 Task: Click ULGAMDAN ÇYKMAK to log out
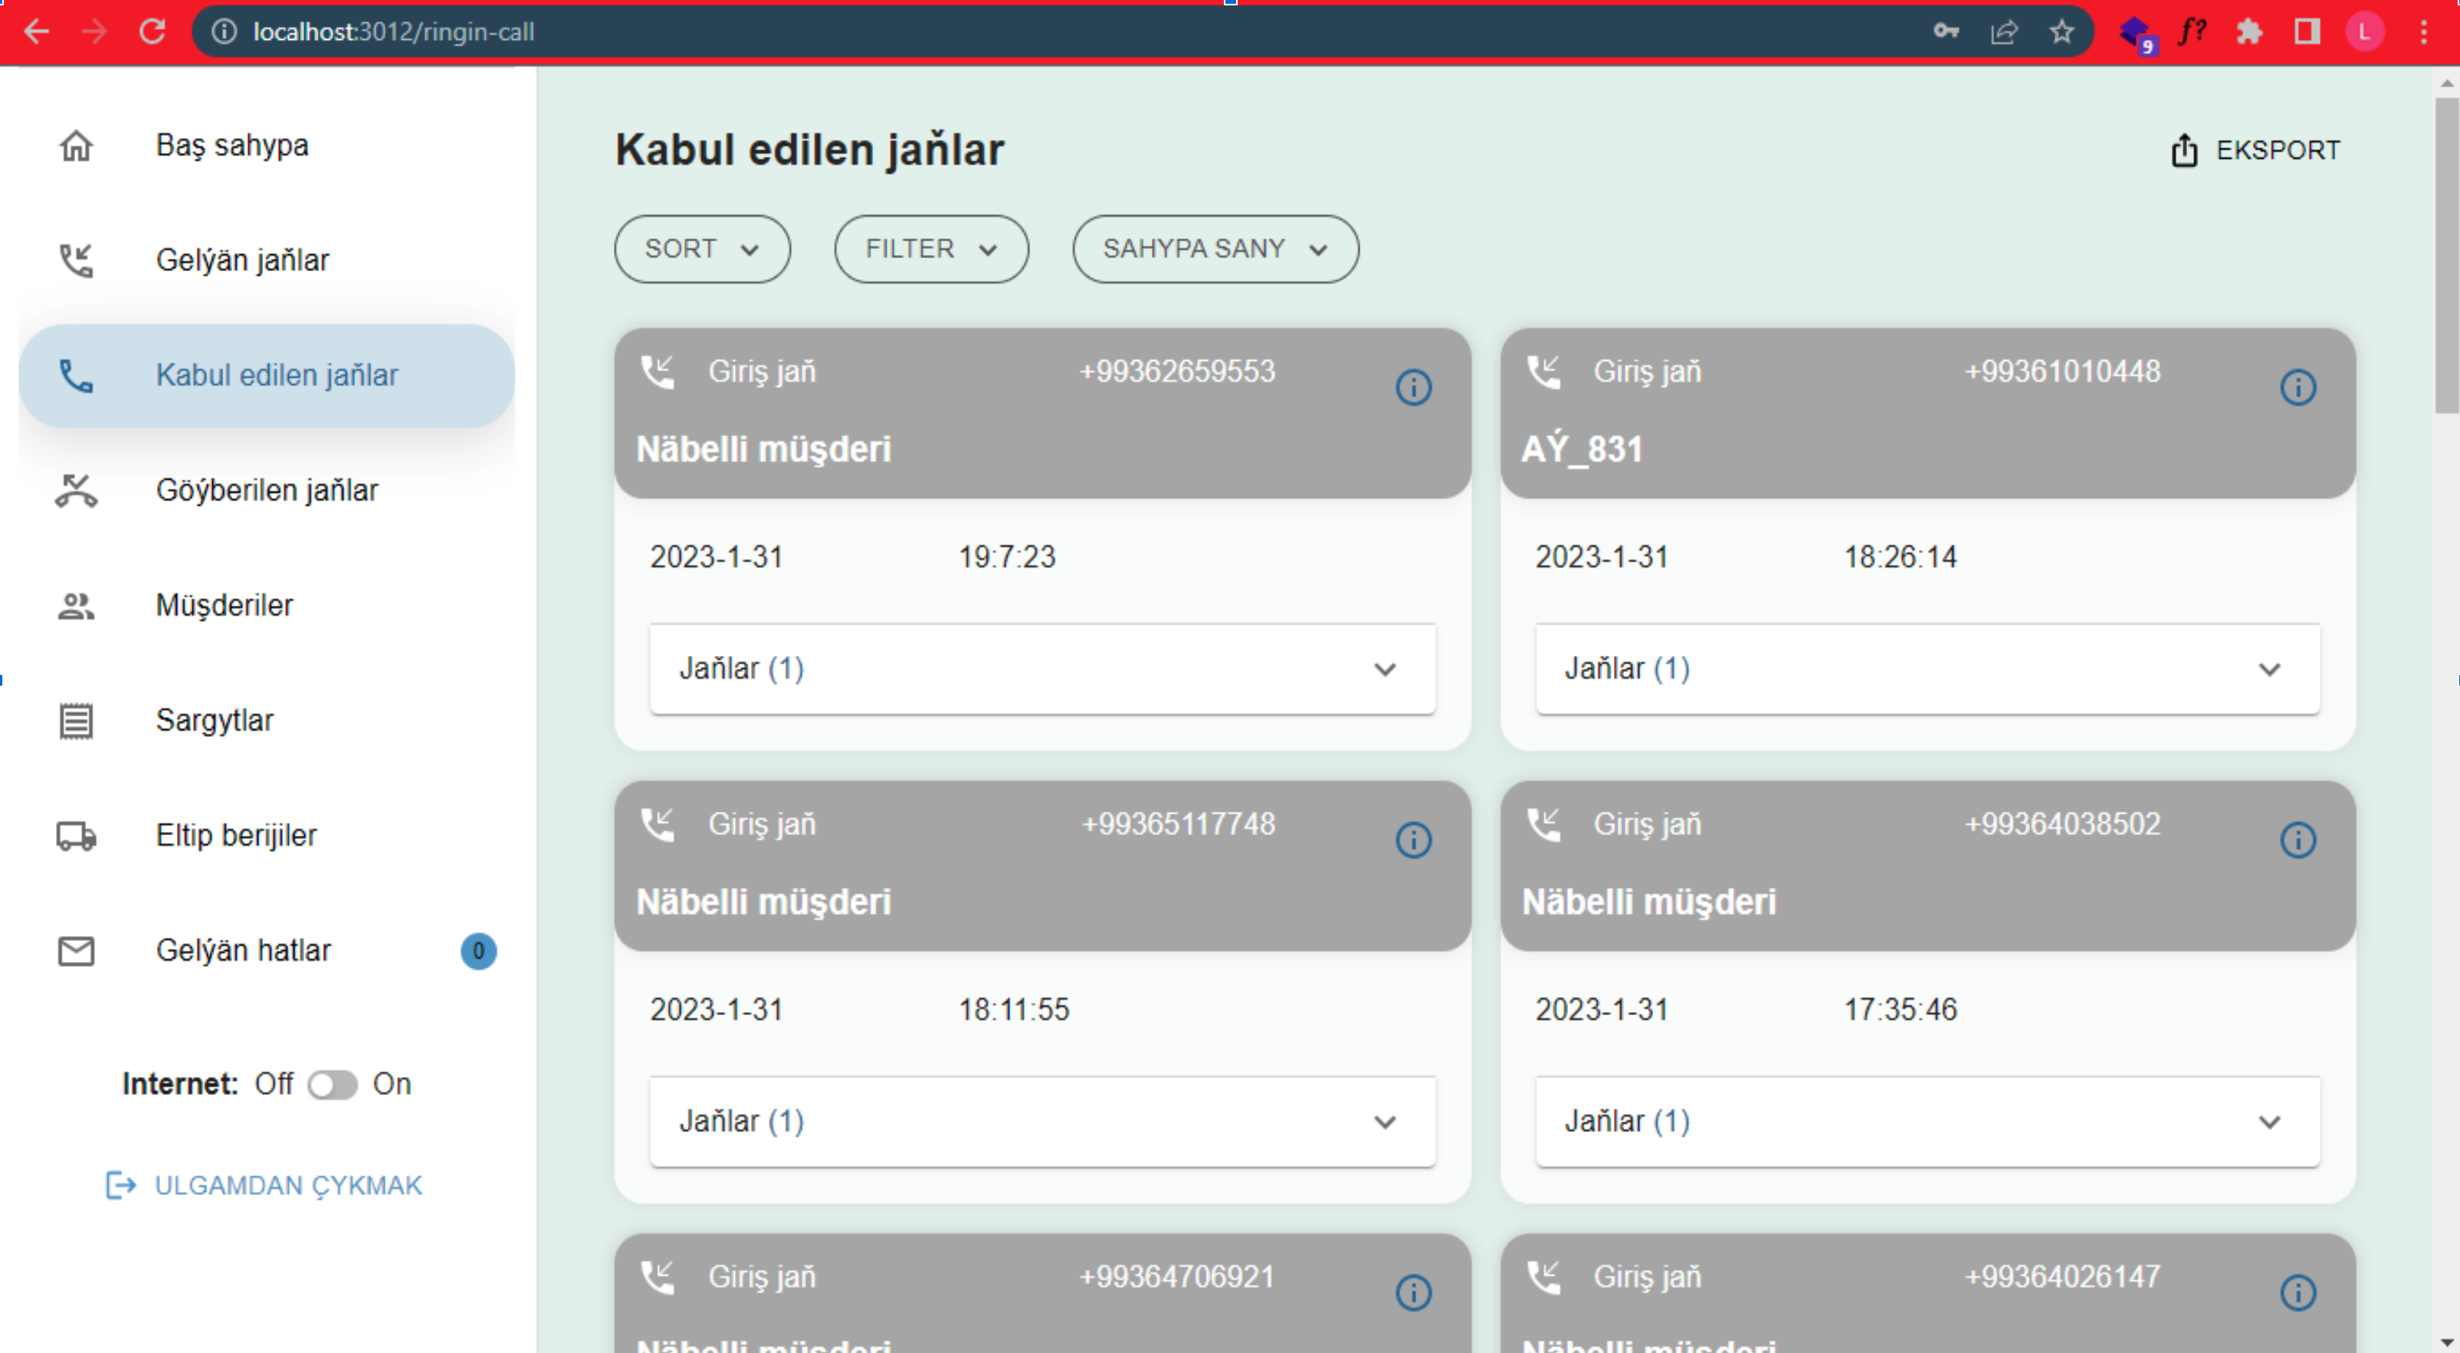coord(264,1185)
